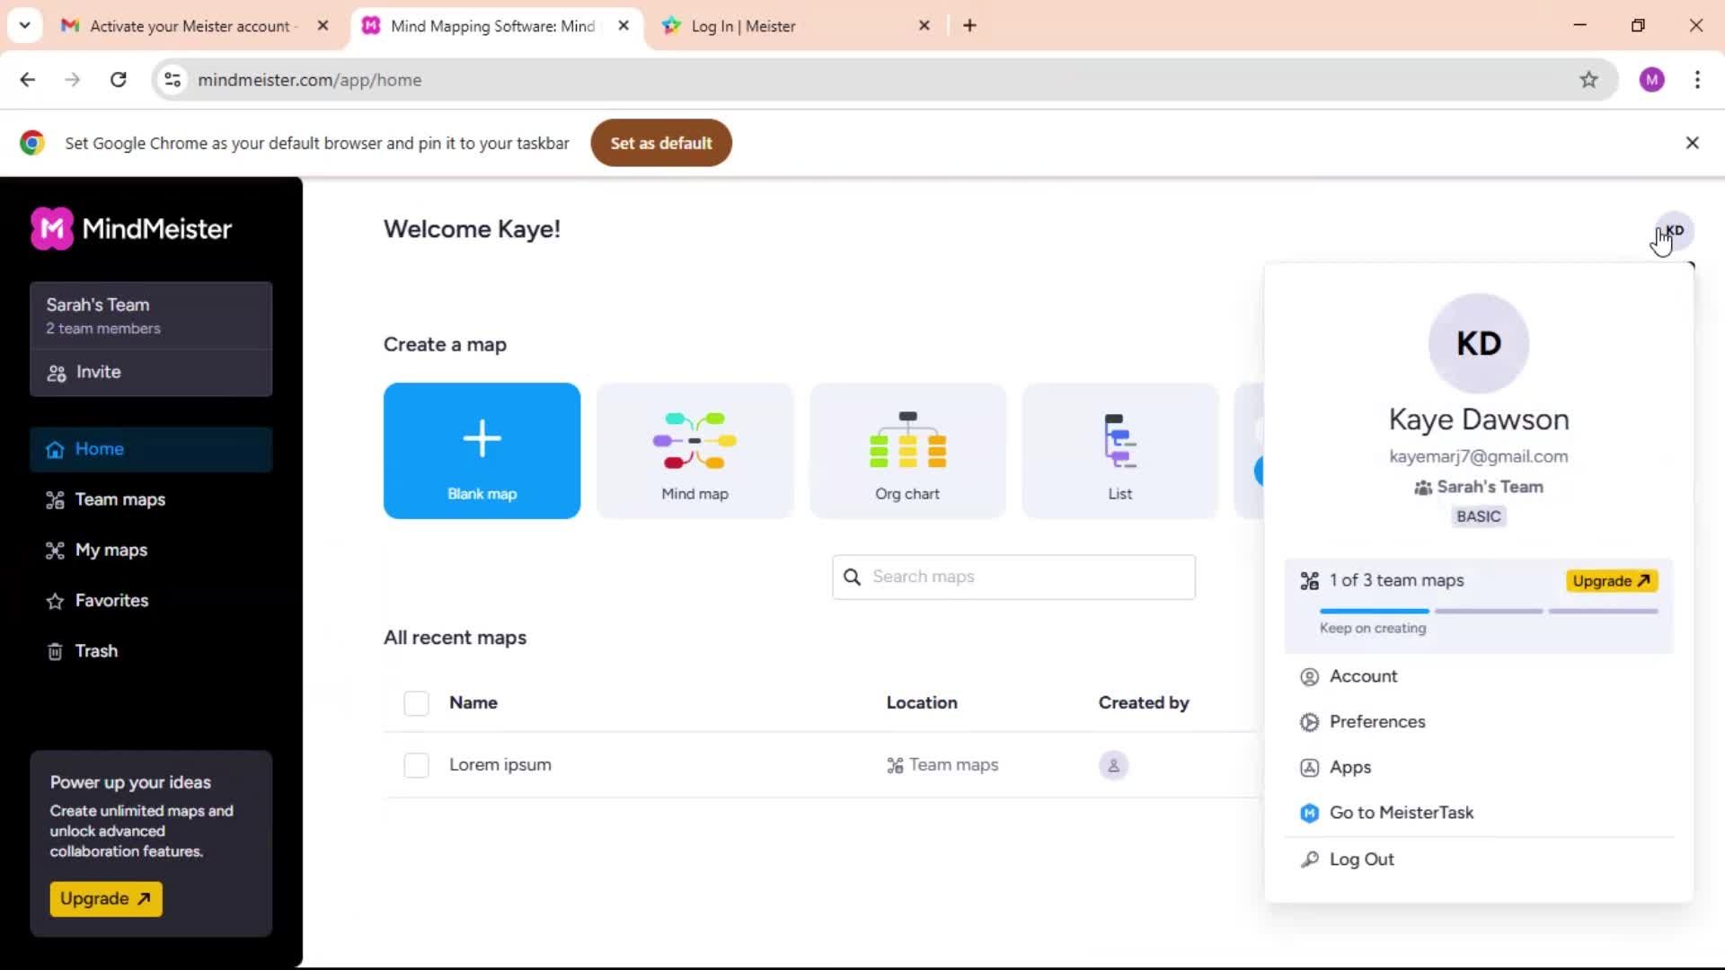1725x970 pixels.
Task: Click the Favorites star icon
Action: (55, 601)
